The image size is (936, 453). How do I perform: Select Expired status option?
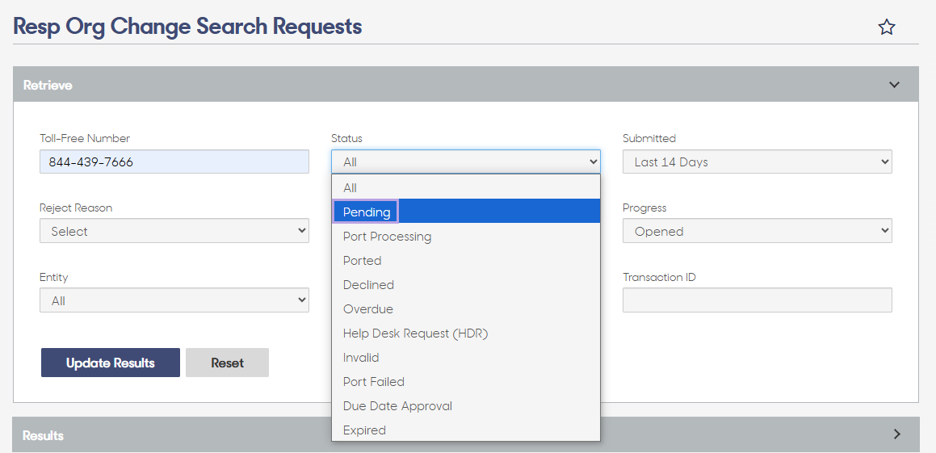pos(466,430)
